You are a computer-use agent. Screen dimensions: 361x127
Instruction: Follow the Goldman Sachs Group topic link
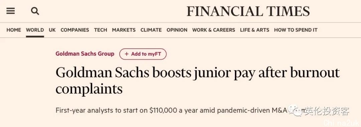click(x=85, y=54)
